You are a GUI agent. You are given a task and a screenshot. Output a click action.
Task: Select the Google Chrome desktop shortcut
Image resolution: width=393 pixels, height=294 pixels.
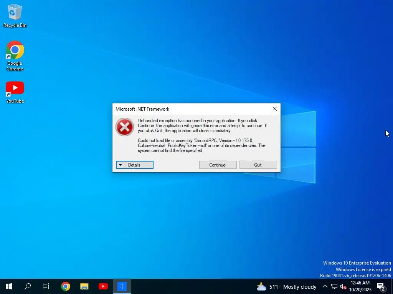15,56
